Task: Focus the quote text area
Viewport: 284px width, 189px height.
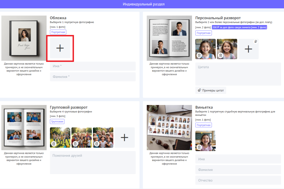Action: [x=238, y=74]
